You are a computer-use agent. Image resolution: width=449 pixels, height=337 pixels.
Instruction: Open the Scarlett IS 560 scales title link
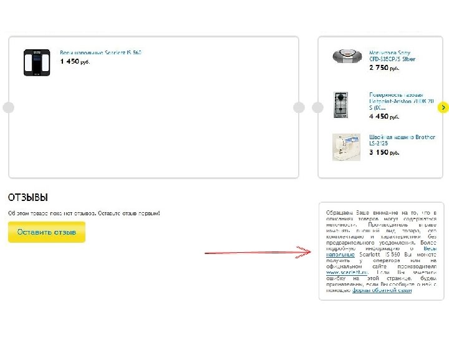[100, 53]
